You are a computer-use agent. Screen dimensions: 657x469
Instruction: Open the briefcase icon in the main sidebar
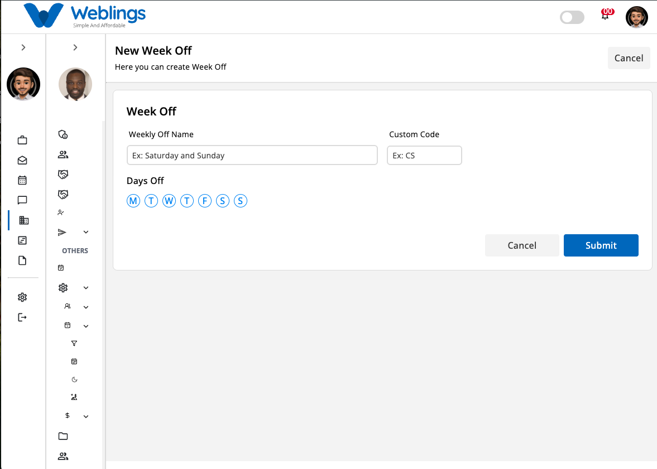pyautogui.click(x=23, y=141)
